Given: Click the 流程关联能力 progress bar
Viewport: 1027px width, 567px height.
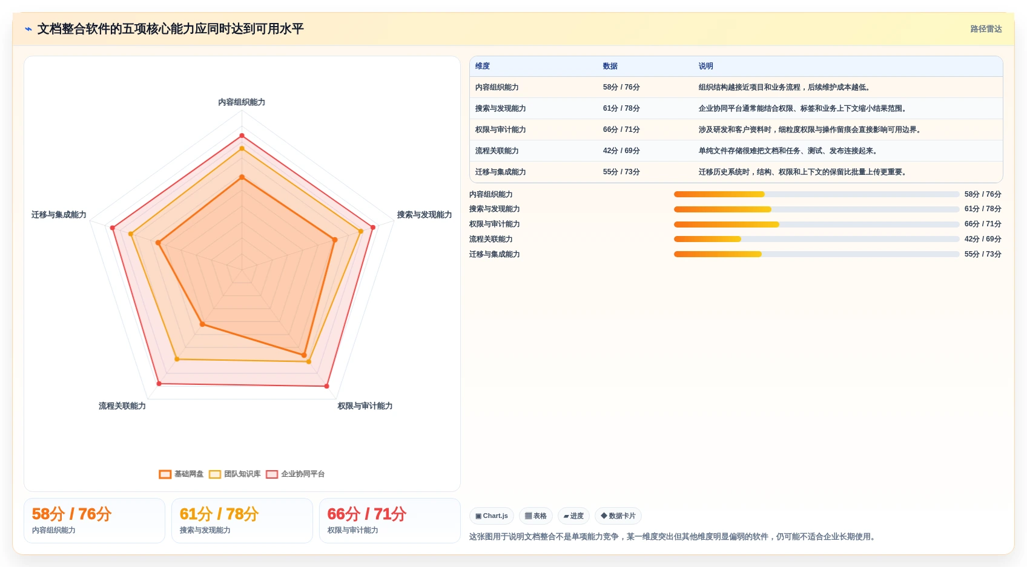Looking at the screenshot, I should point(816,239).
